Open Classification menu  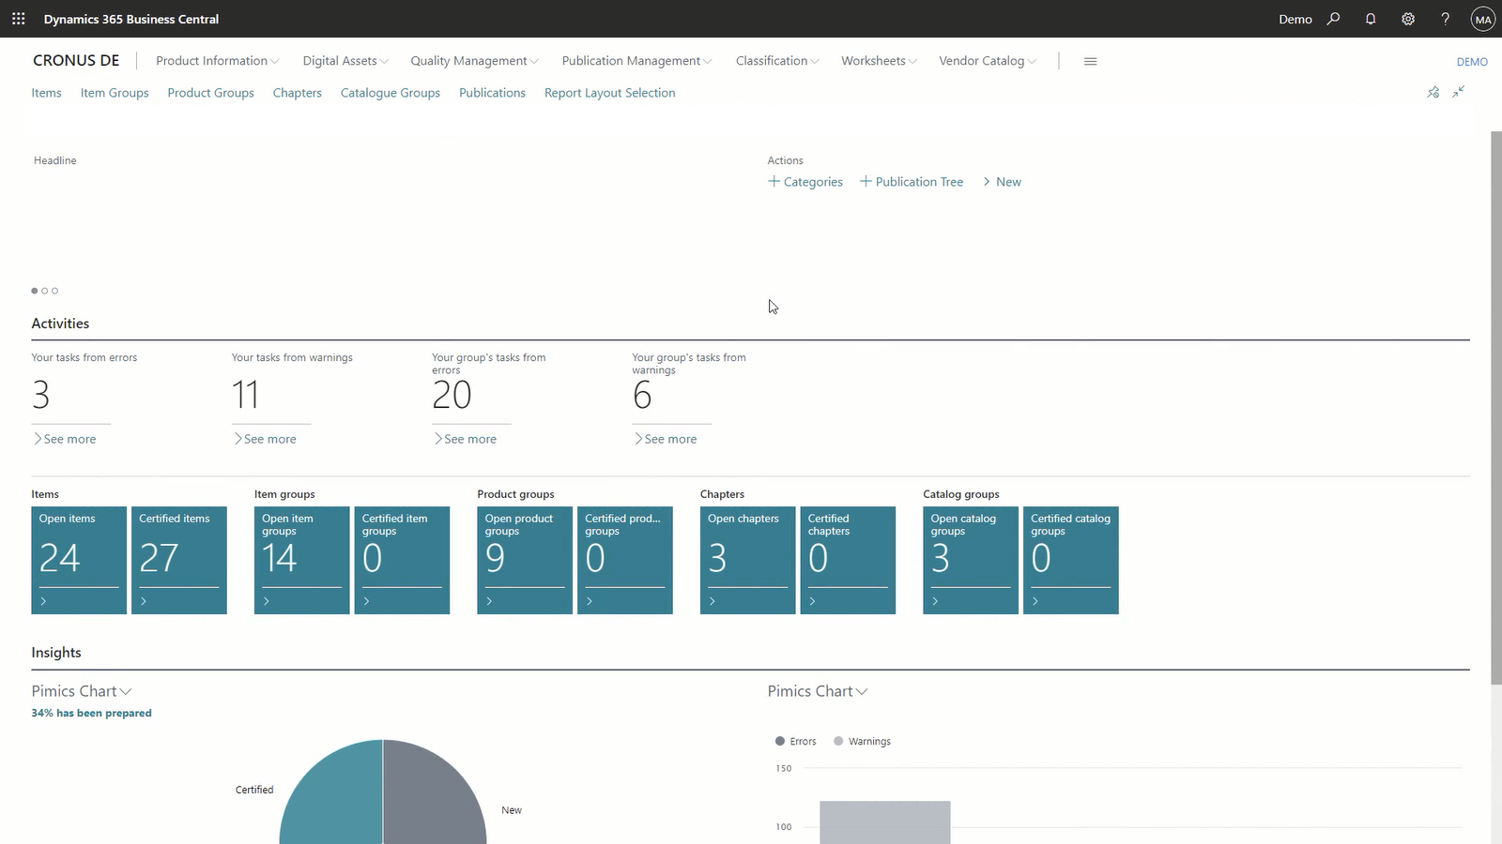tap(777, 61)
